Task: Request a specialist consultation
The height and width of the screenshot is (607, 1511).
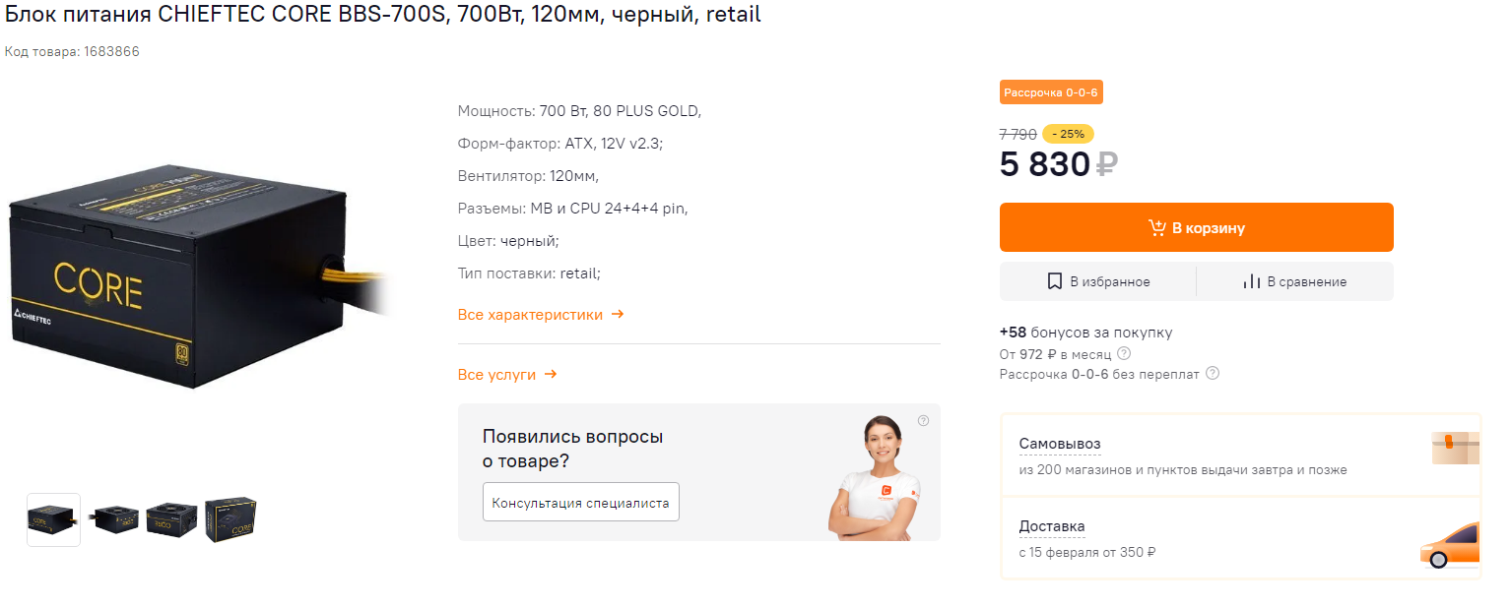Action: point(580,503)
